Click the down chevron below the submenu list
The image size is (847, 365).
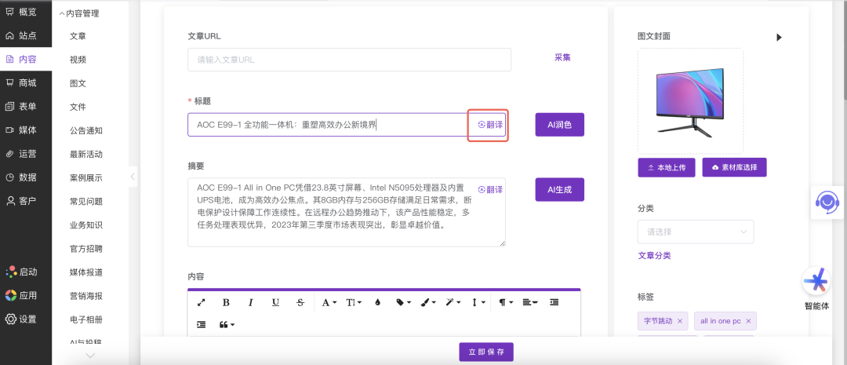(90, 356)
